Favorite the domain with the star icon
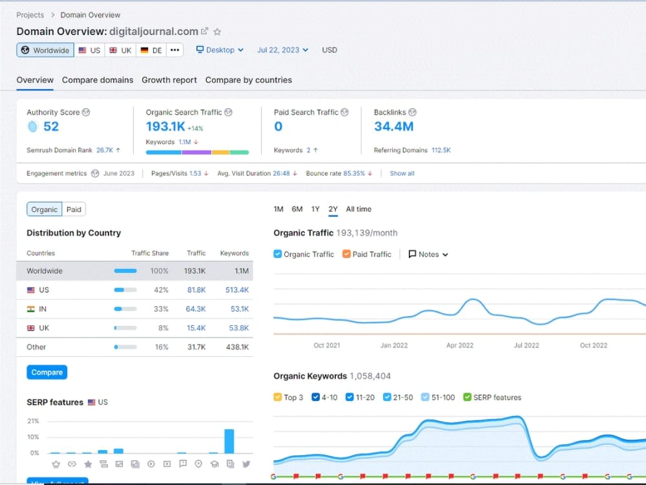 coord(218,32)
